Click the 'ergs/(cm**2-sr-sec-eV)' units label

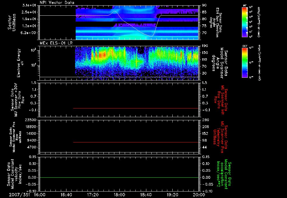(x=259, y=62)
